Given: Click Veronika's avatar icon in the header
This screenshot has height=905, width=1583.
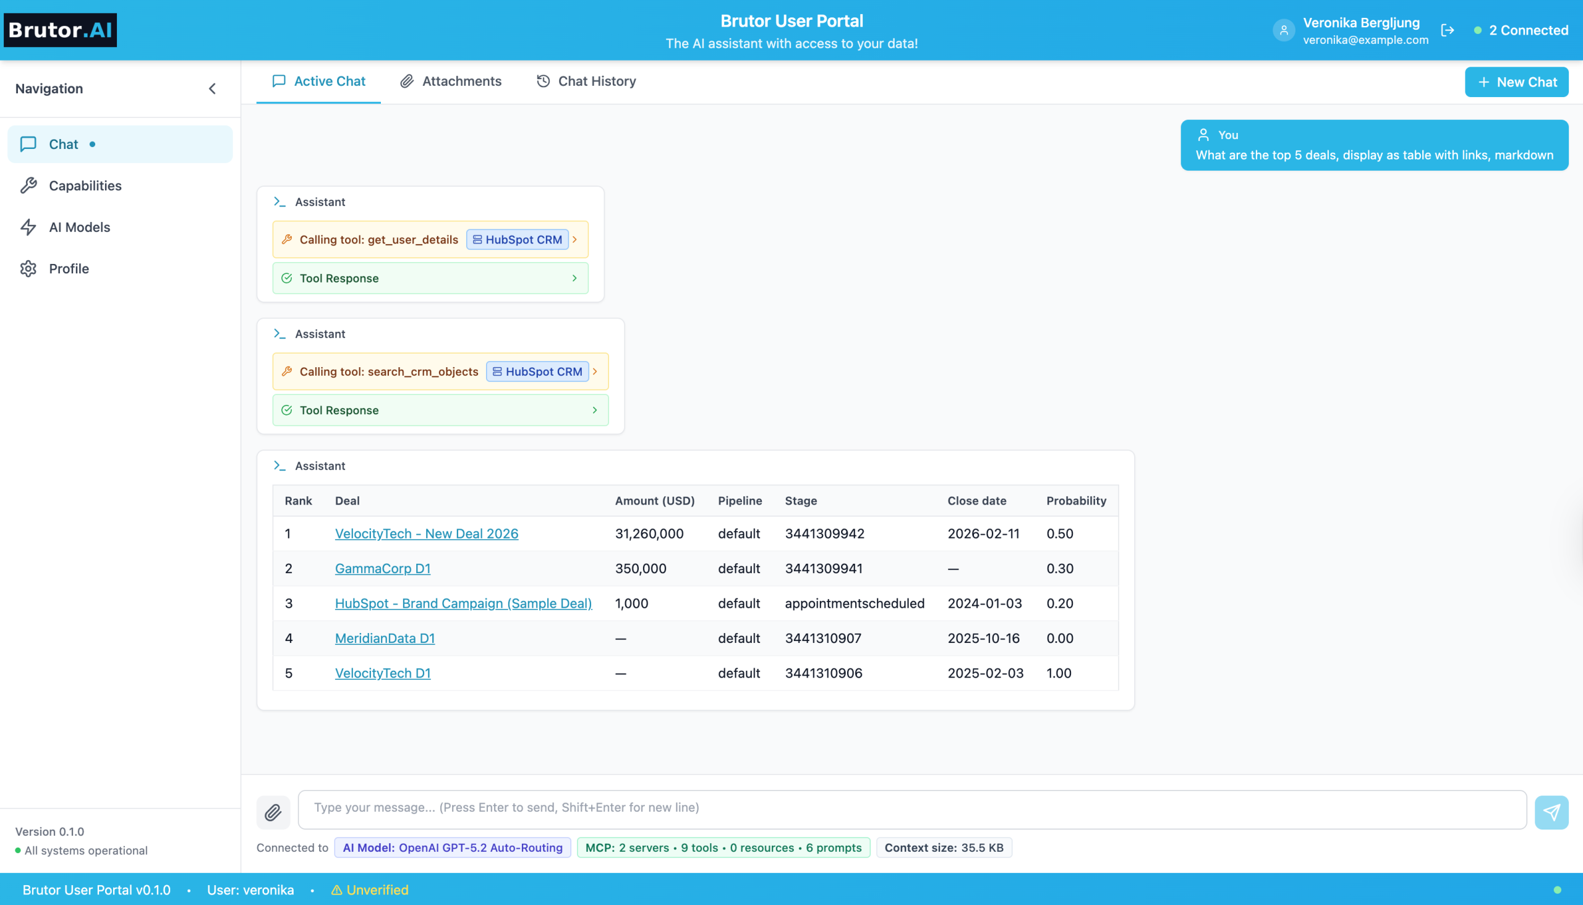Looking at the screenshot, I should tap(1283, 30).
